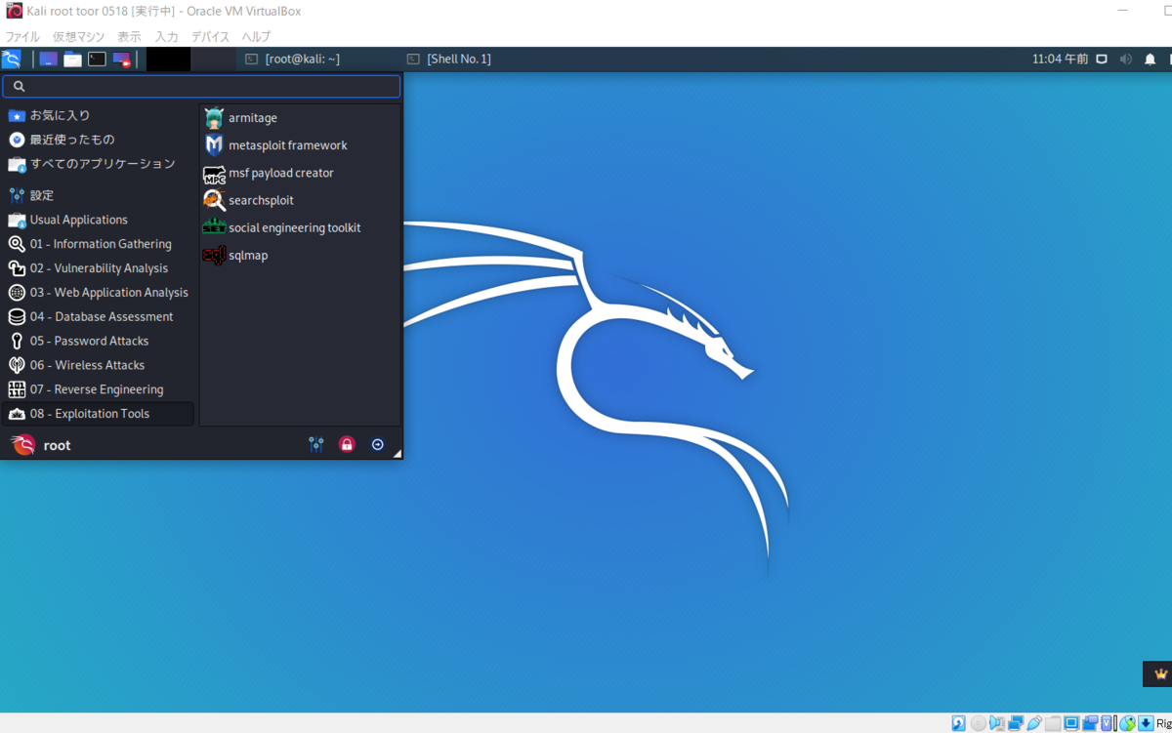This screenshot has width=1172, height=733.
Task: Click the clock showing 11:04 午前
Action: tap(1060, 60)
